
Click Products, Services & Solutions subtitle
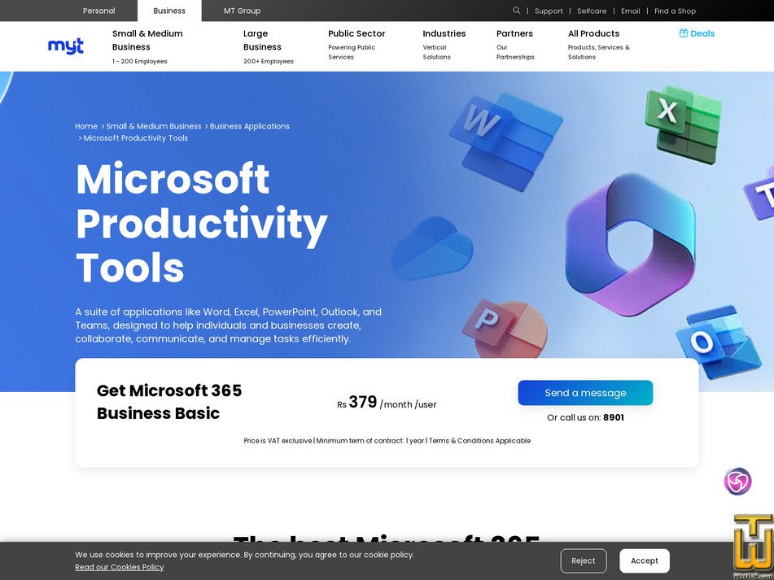click(x=599, y=52)
